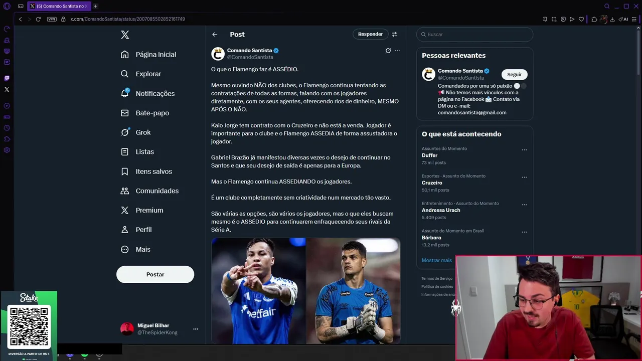Open more options for Duffer trend
The height and width of the screenshot is (361, 642).
point(524,150)
